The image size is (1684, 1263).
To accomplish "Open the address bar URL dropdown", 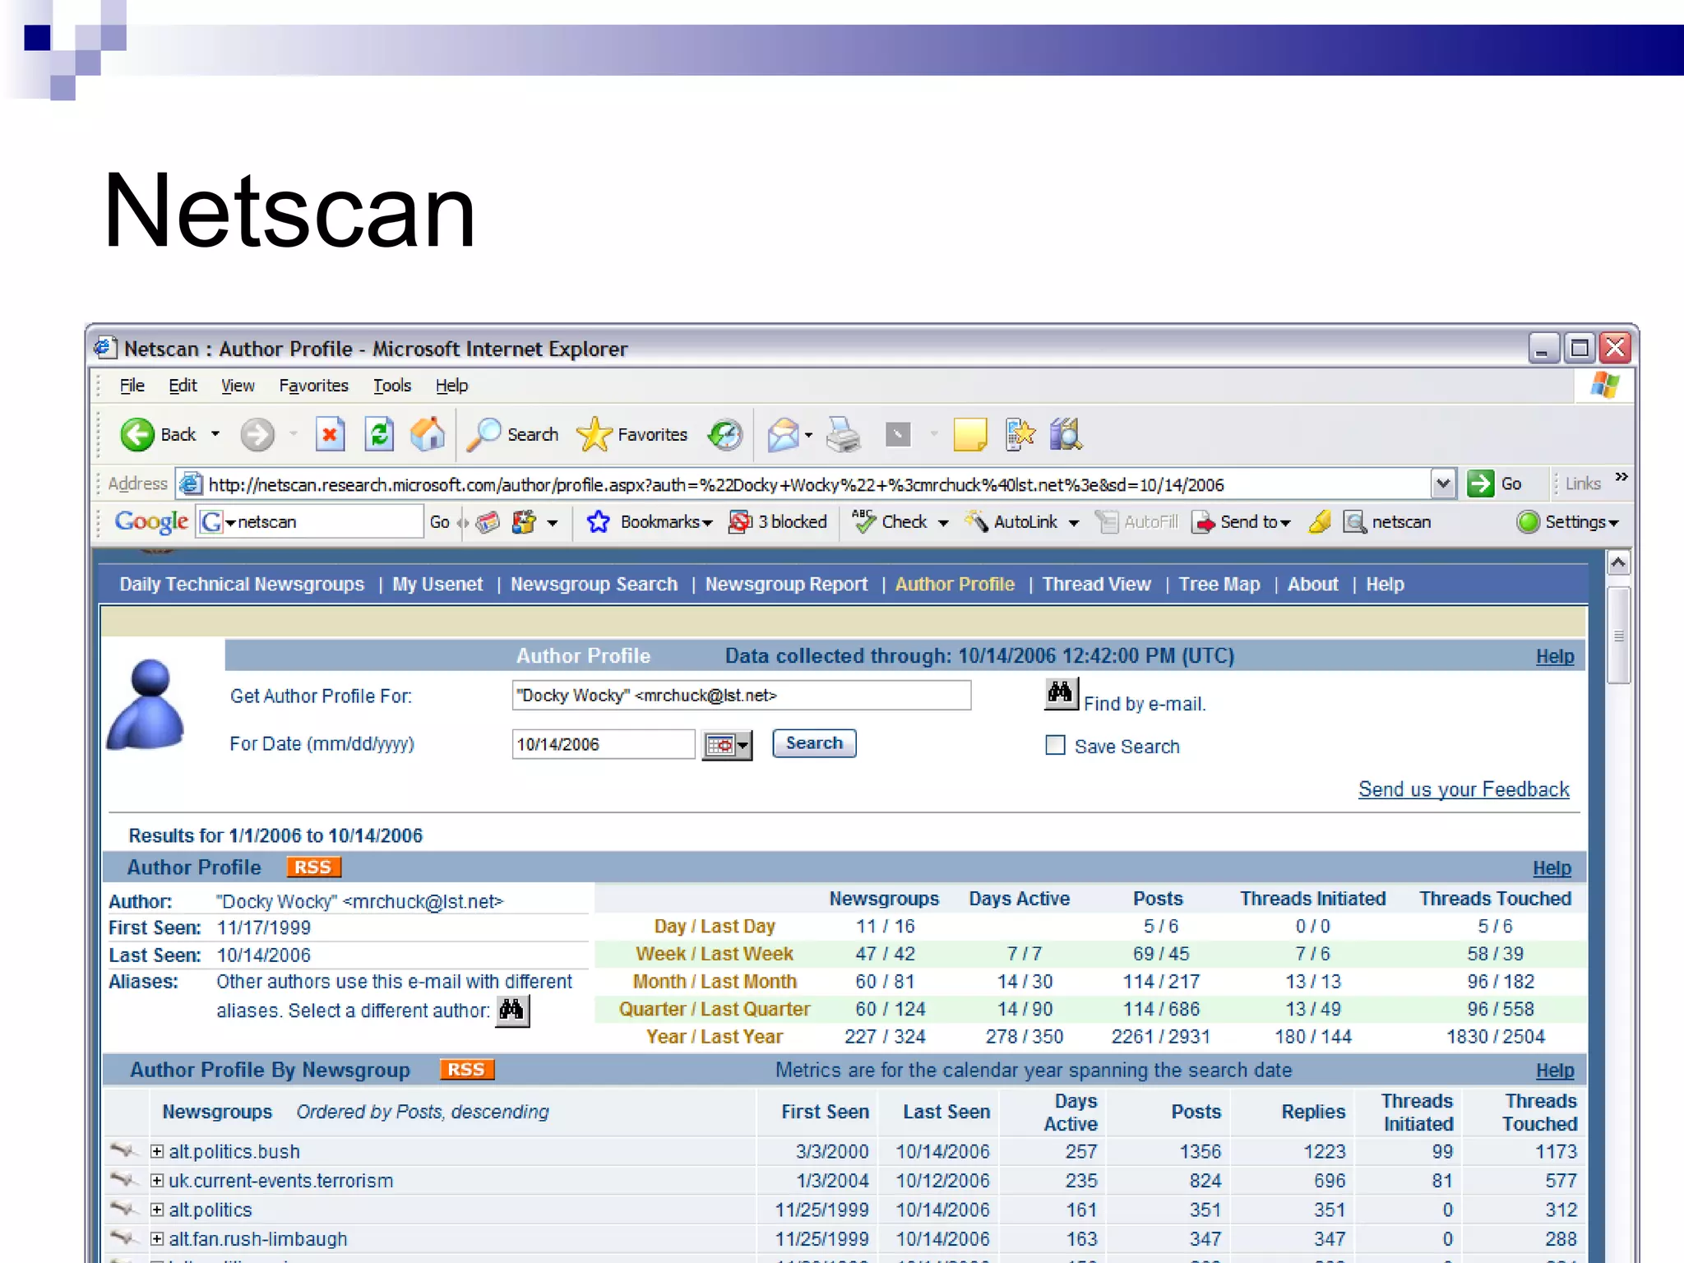I will [x=1443, y=483].
